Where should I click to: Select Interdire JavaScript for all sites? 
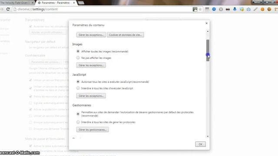(x=78, y=88)
